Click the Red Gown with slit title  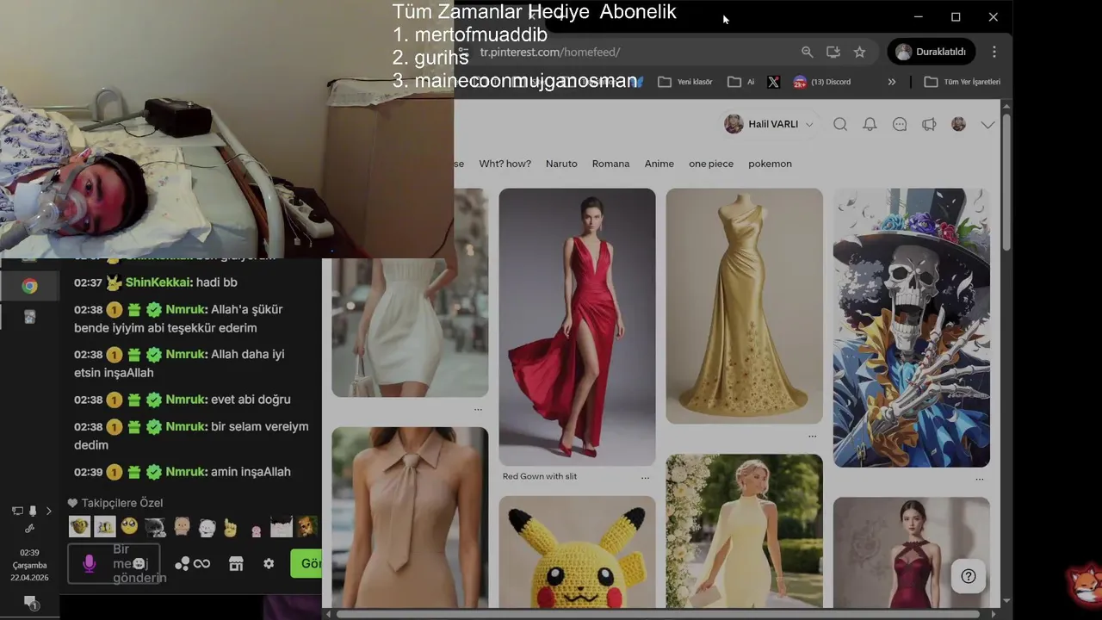click(540, 476)
